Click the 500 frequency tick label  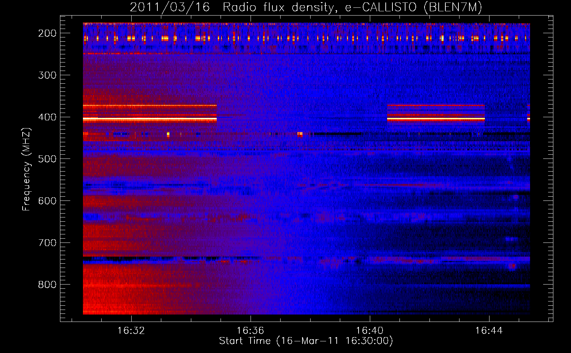click(47, 159)
